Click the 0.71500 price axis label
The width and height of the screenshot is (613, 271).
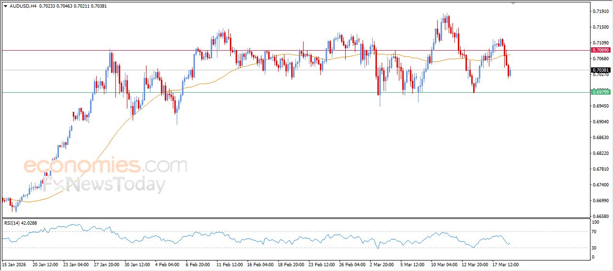[601, 27]
